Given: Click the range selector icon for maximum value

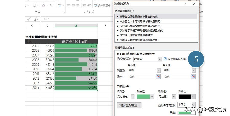Looking at the screenshot, I should (193, 77).
